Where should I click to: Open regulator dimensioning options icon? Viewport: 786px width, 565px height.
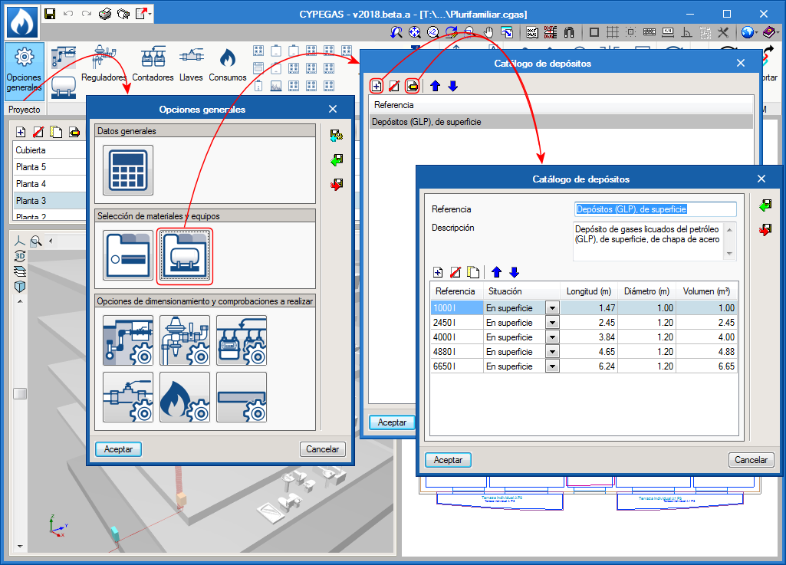pyautogui.click(x=185, y=340)
